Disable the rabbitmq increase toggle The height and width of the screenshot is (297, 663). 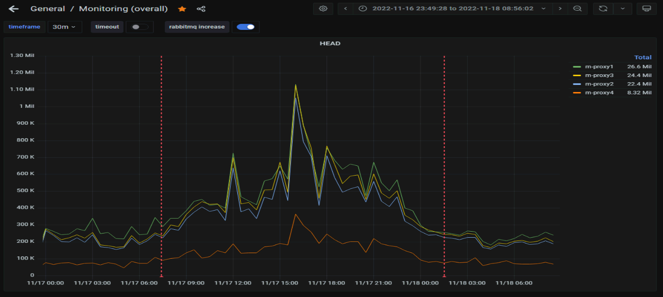(x=245, y=27)
